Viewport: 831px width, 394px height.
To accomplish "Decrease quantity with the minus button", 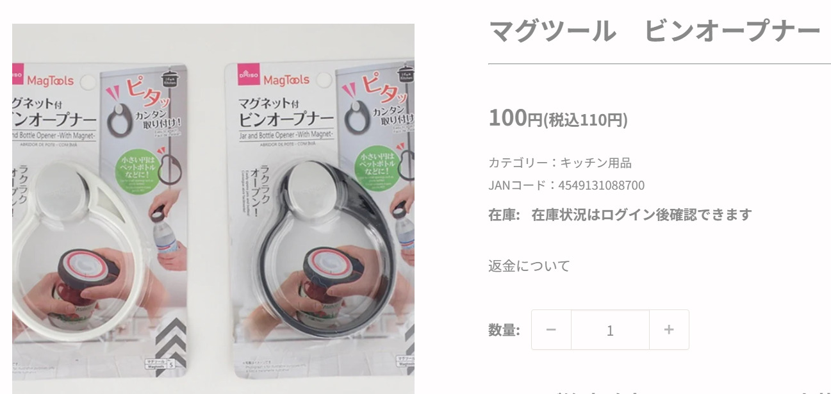I will click(x=551, y=330).
